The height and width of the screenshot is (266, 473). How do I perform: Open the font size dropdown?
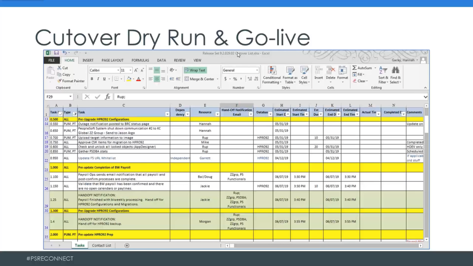point(131,70)
